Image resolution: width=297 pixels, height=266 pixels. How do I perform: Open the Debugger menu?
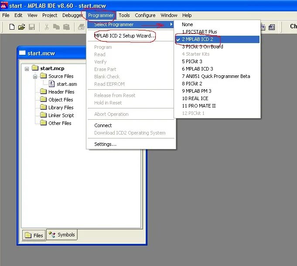tap(72, 15)
